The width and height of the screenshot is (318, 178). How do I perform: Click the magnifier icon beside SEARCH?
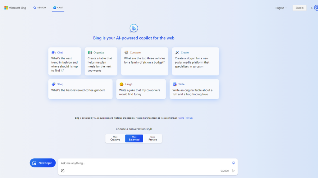pyautogui.click(x=35, y=8)
